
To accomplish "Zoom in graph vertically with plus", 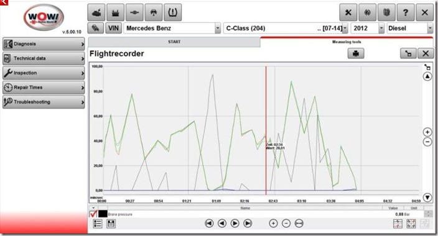I will coord(427,132).
